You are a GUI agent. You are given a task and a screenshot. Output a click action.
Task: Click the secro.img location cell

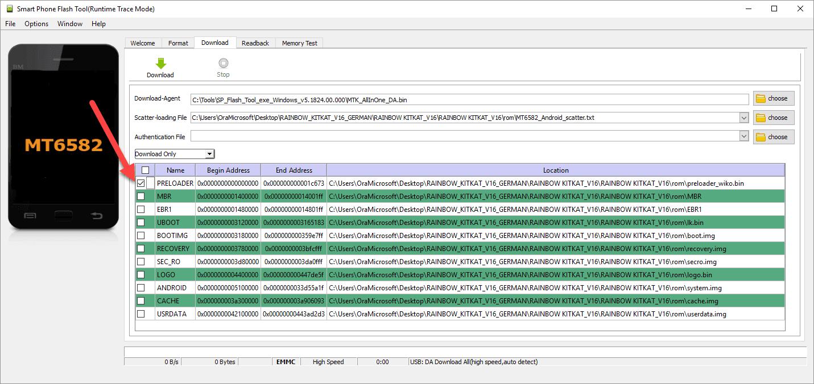[556, 261]
